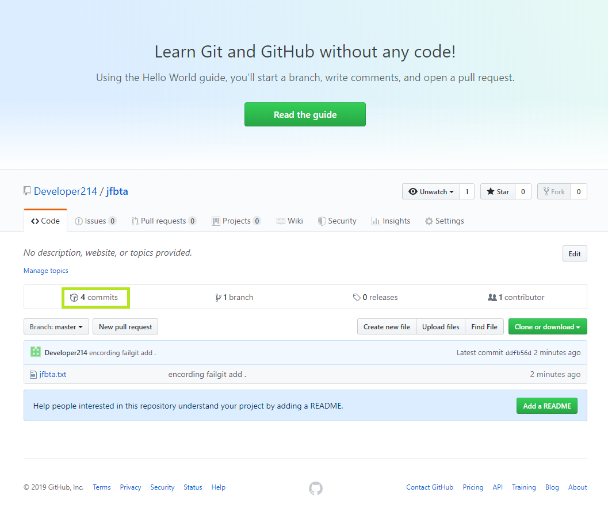Screen dimensions: 608x508
Task: Click New pull request button
Action: (125, 326)
